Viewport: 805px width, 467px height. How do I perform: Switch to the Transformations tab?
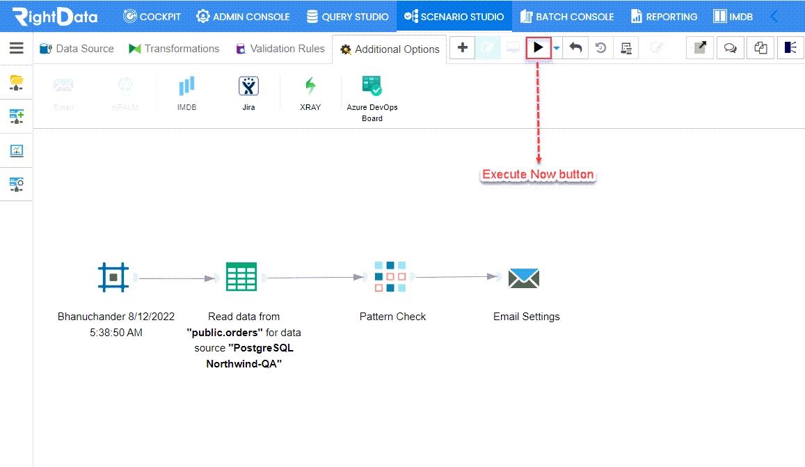(x=174, y=49)
